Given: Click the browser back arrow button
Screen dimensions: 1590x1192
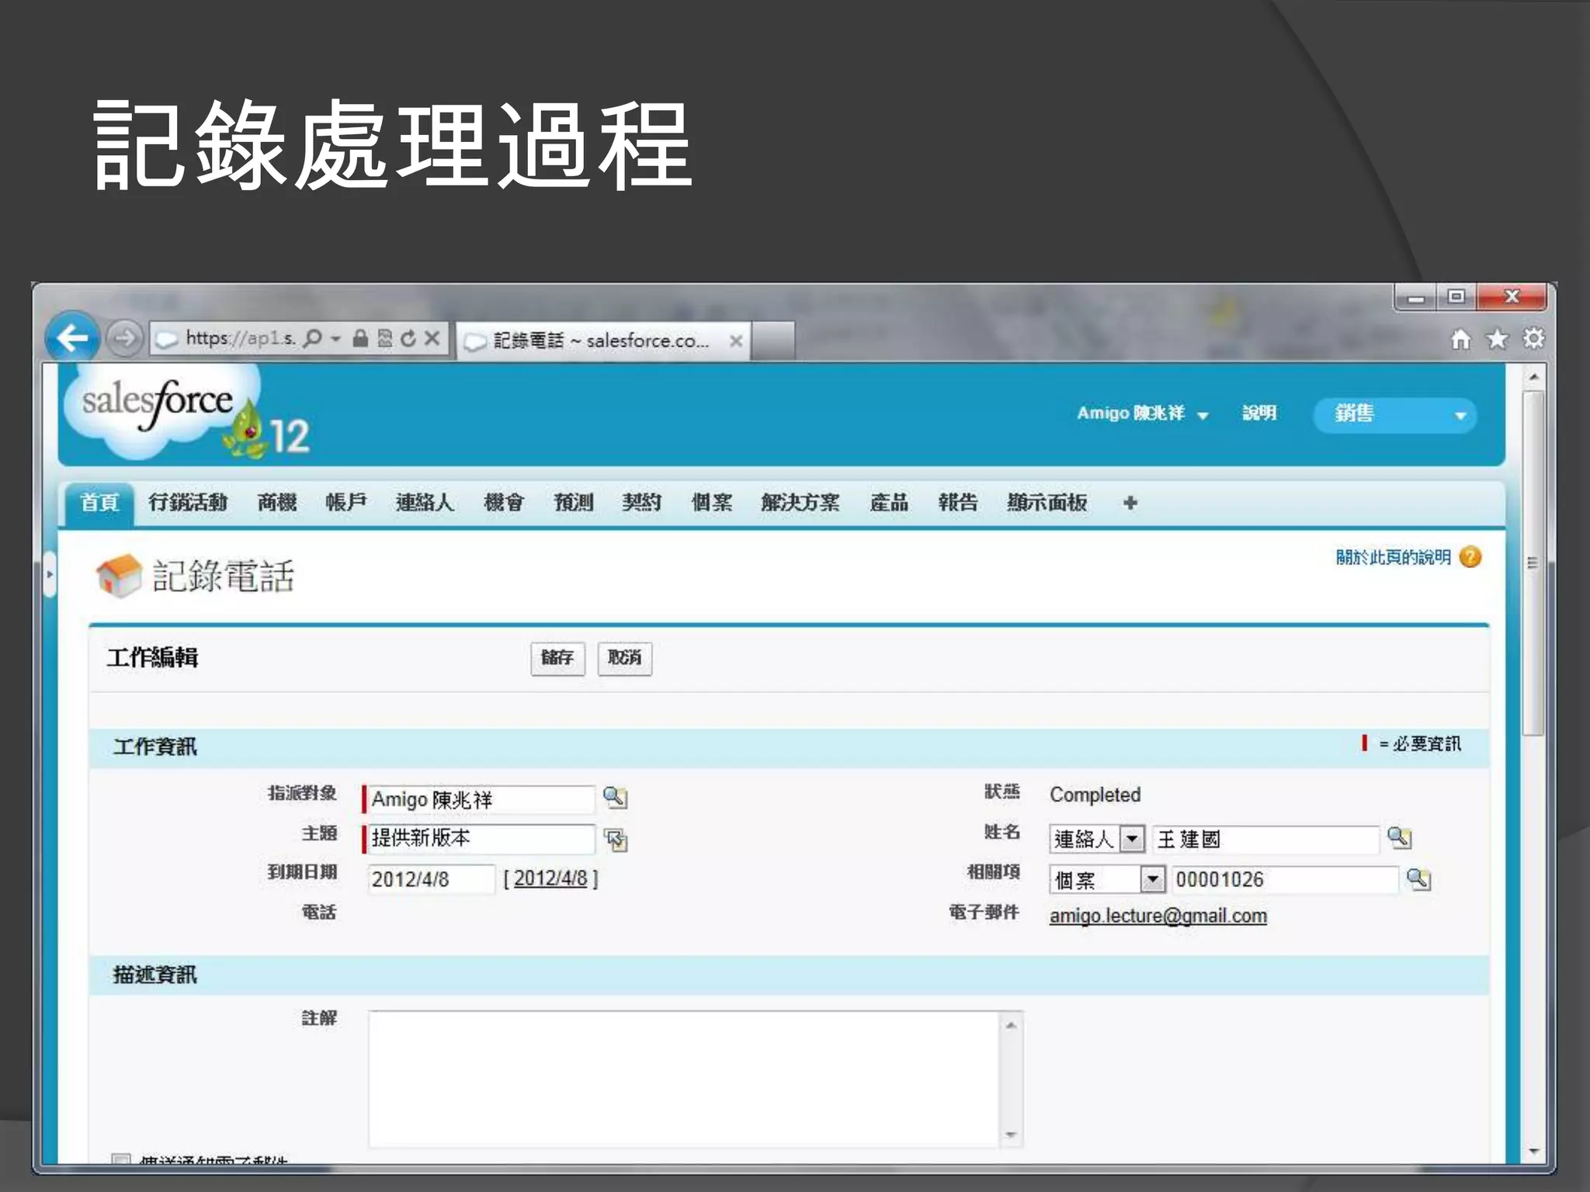Looking at the screenshot, I should point(72,338).
